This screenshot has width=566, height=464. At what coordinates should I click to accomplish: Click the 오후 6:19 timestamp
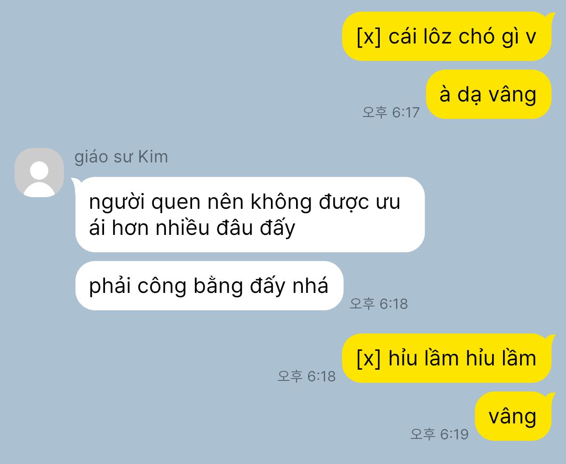pos(439,435)
